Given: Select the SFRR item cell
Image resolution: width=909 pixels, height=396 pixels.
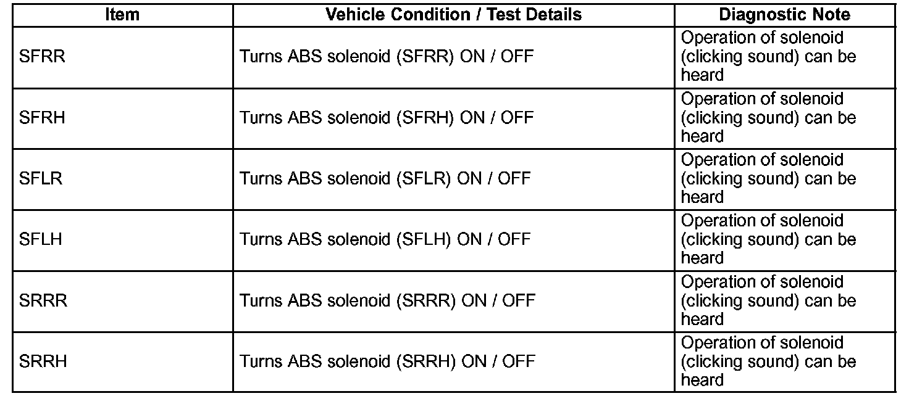Looking at the screenshot, I should tap(42, 57).
